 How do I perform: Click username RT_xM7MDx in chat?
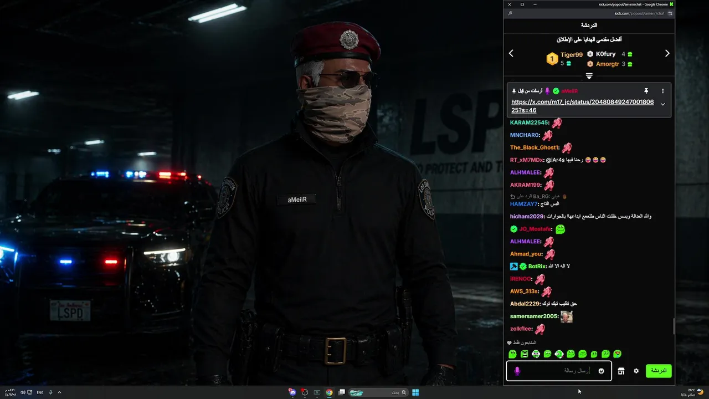(x=527, y=160)
